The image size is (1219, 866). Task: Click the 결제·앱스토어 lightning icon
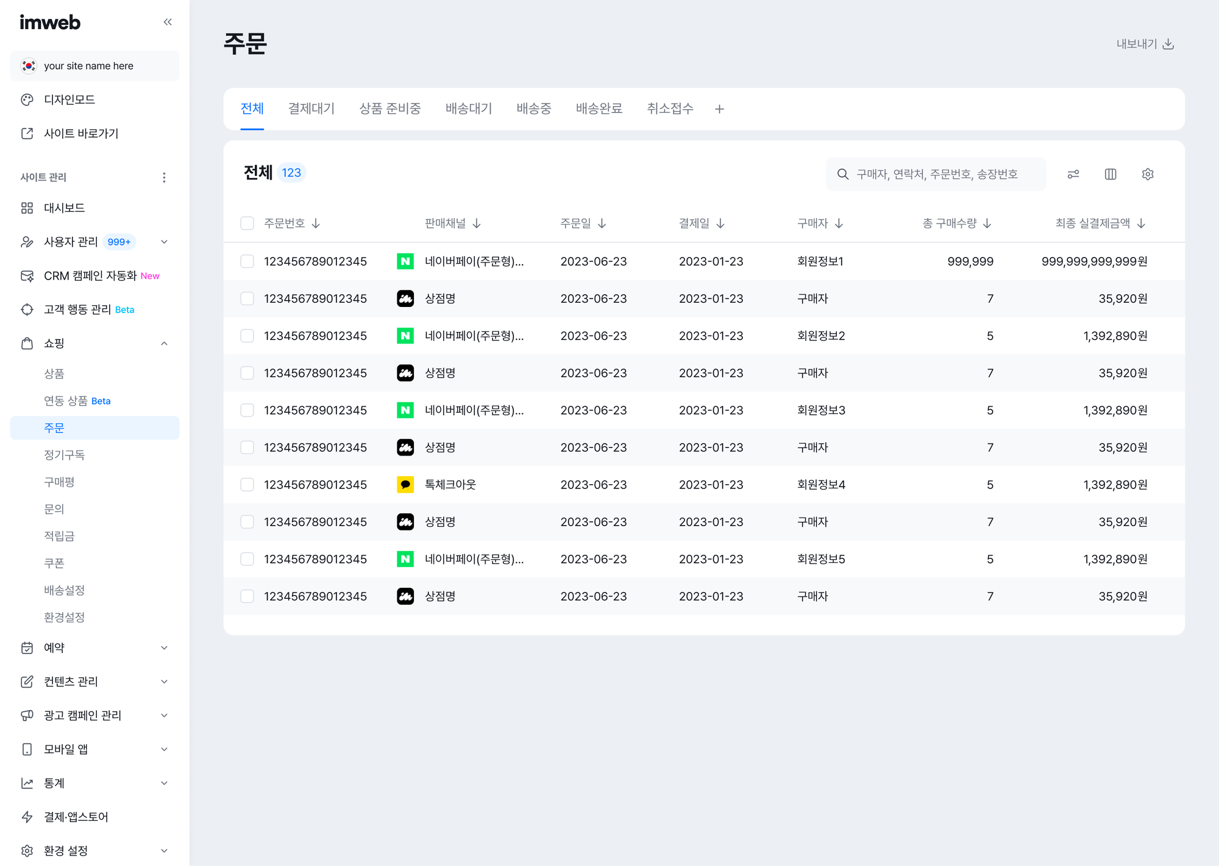27,817
